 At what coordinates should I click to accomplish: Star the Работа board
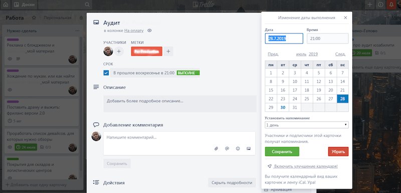(x=34, y=18)
